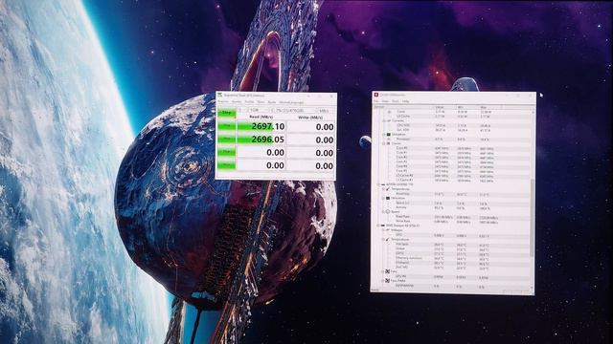Collapse the AMD Radeon RX 5700 XT node
613x344 pixels.
pos(378,226)
